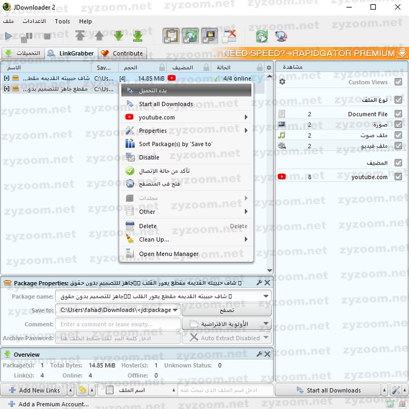Open the Properties context submenu
Screen dimensions: 409x409
[x=187, y=130]
